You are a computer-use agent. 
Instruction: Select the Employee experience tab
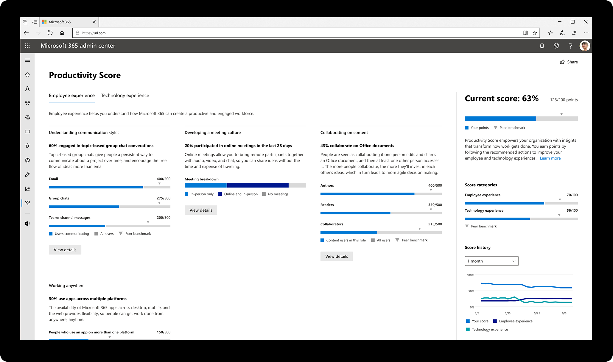pyautogui.click(x=71, y=95)
